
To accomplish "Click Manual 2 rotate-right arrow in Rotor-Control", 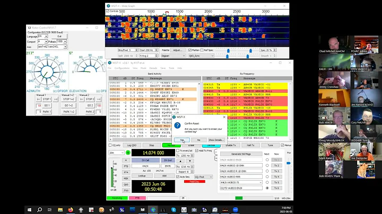I will 99,99.
